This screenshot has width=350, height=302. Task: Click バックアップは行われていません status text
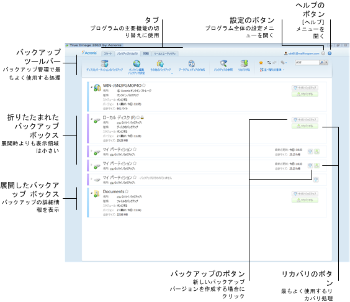pyautogui.click(x=156, y=178)
